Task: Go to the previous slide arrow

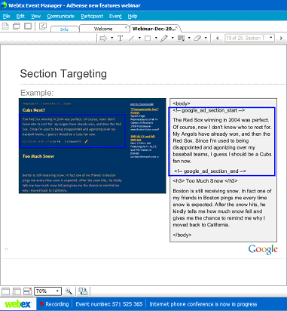Action: (x=217, y=38)
